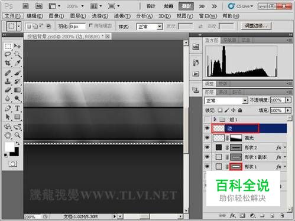Select the Quick Selection tool
This screenshot has width=295, height=221.
[17, 54]
